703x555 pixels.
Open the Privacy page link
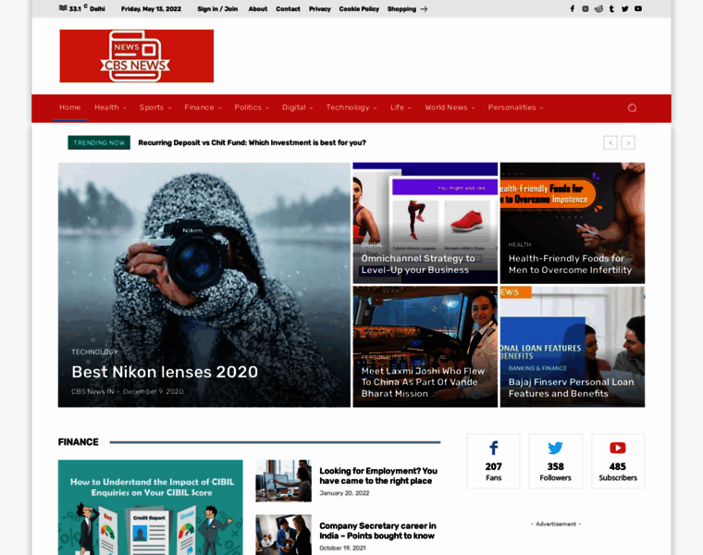tap(320, 9)
